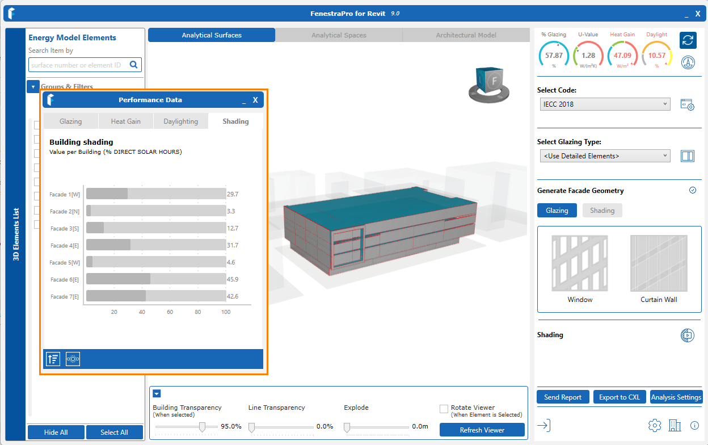Click the glazing panel icon beside glazing type
The height and width of the screenshot is (445, 708).
[x=687, y=156]
